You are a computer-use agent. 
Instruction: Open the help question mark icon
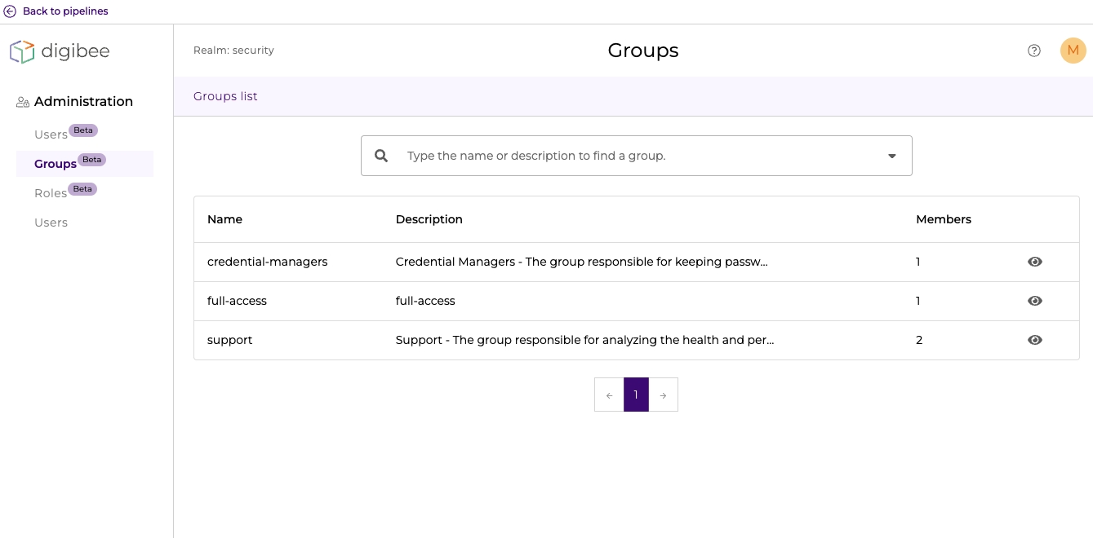1034,51
